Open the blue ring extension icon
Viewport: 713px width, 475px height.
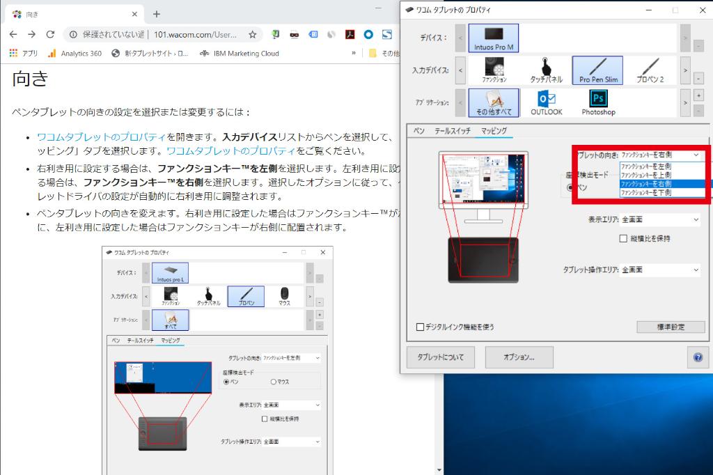click(x=368, y=34)
